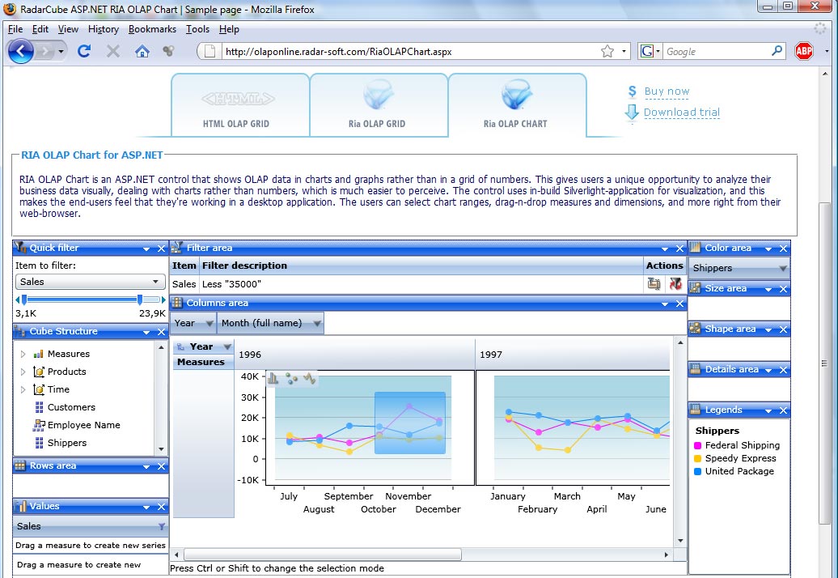Click the Customers grid icon in tree

pyautogui.click(x=39, y=407)
